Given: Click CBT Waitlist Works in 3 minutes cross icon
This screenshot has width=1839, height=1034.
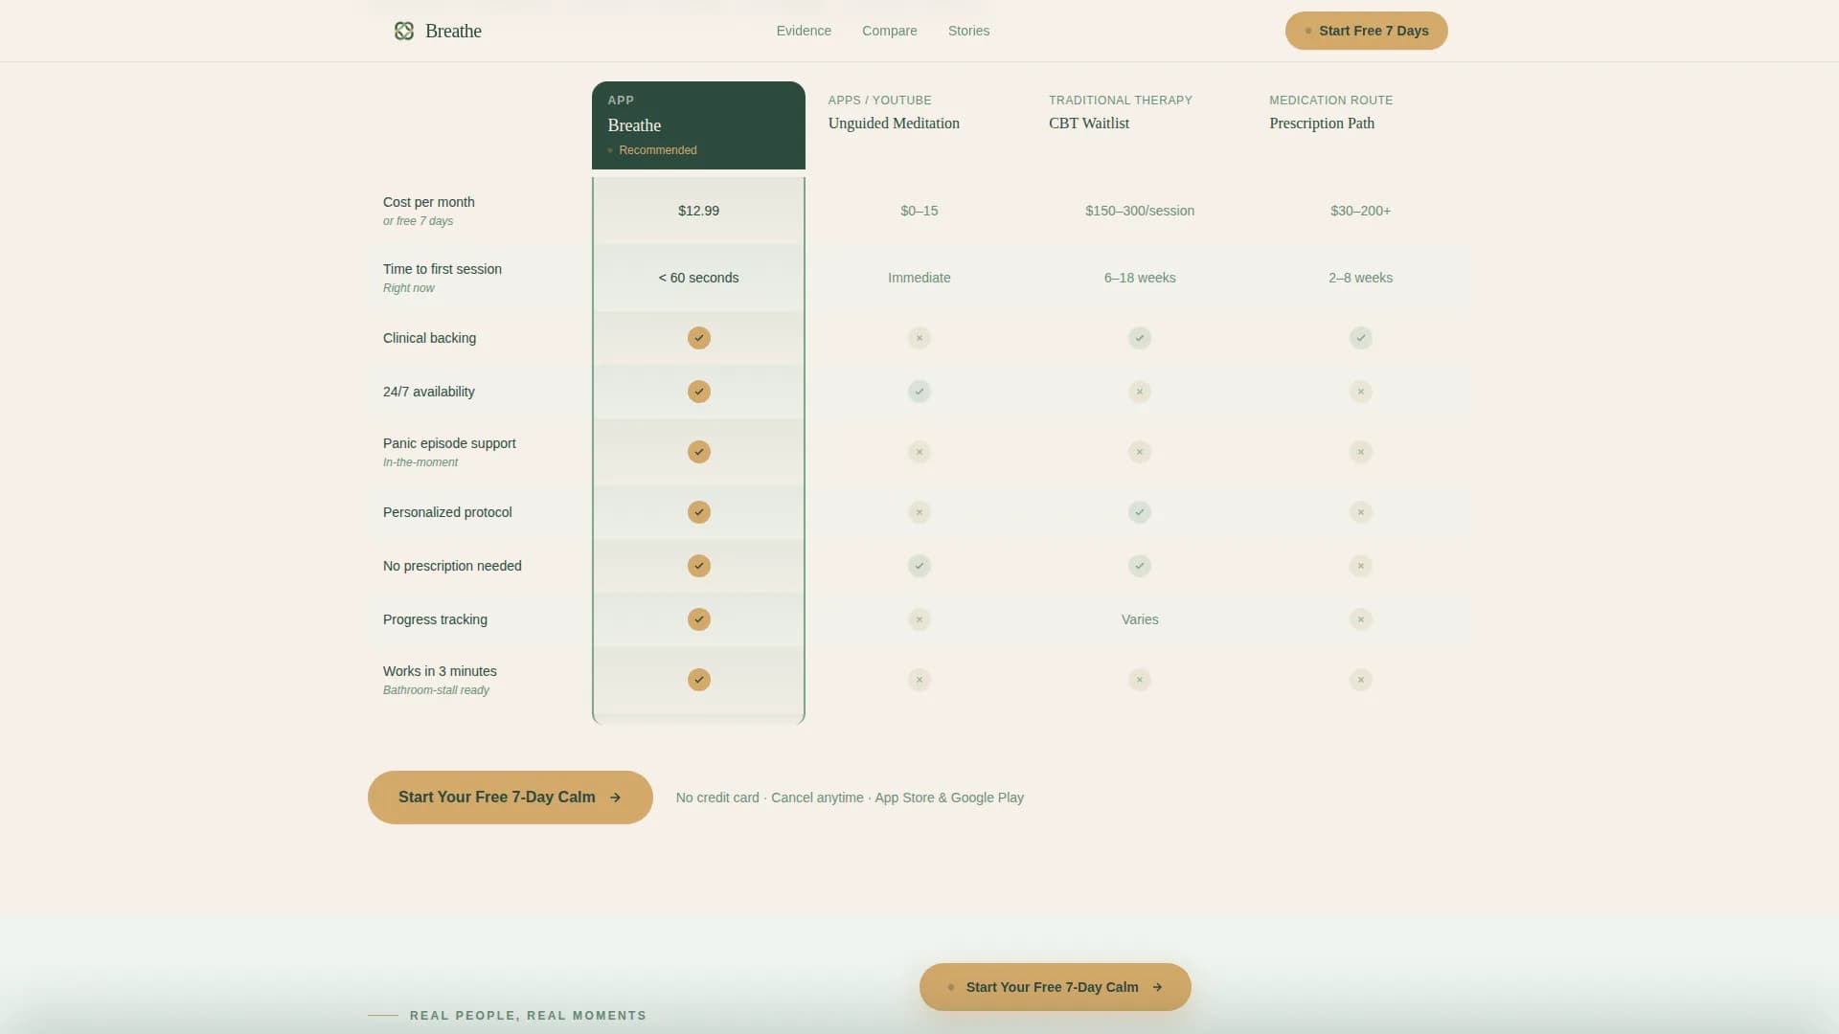Looking at the screenshot, I should point(1139,680).
